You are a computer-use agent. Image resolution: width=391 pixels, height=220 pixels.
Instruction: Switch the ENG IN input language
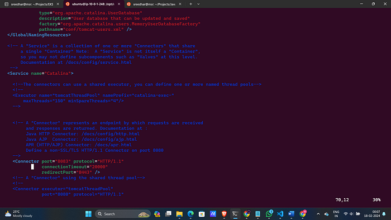pyautogui.click(x=336, y=214)
